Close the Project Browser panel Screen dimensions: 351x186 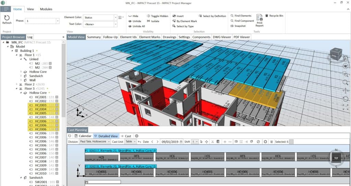point(63,37)
